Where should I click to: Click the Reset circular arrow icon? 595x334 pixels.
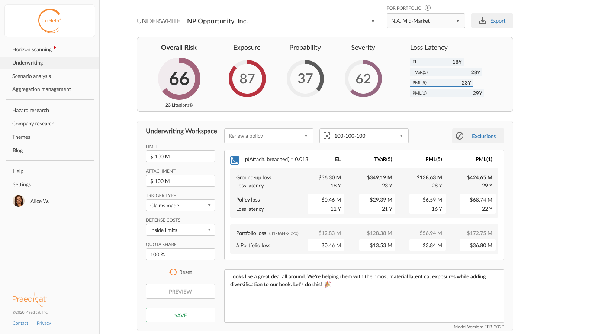tap(173, 272)
